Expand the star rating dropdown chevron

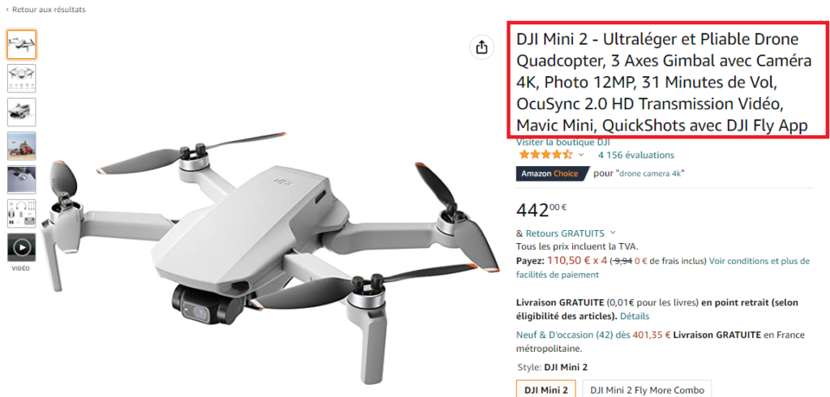(581, 155)
